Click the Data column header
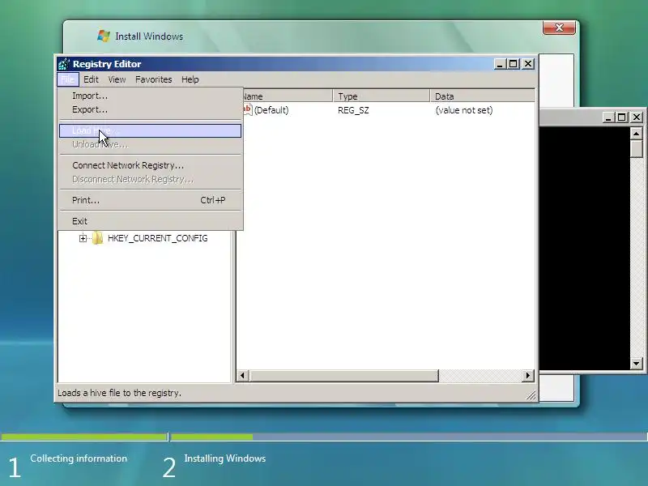This screenshot has height=486, width=648. pyautogui.click(x=482, y=96)
